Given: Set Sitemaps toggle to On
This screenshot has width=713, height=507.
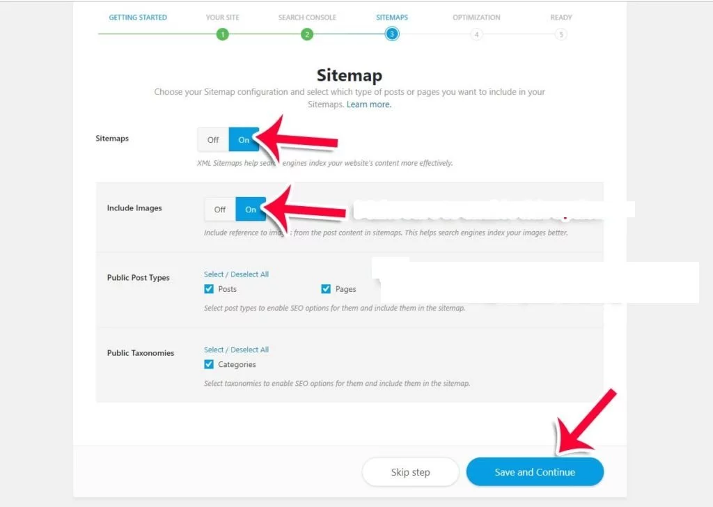Looking at the screenshot, I should 244,140.
